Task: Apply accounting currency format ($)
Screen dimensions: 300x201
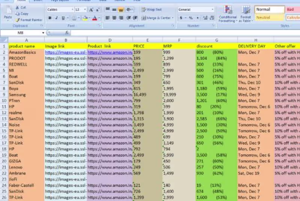Action: click(181, 18)
